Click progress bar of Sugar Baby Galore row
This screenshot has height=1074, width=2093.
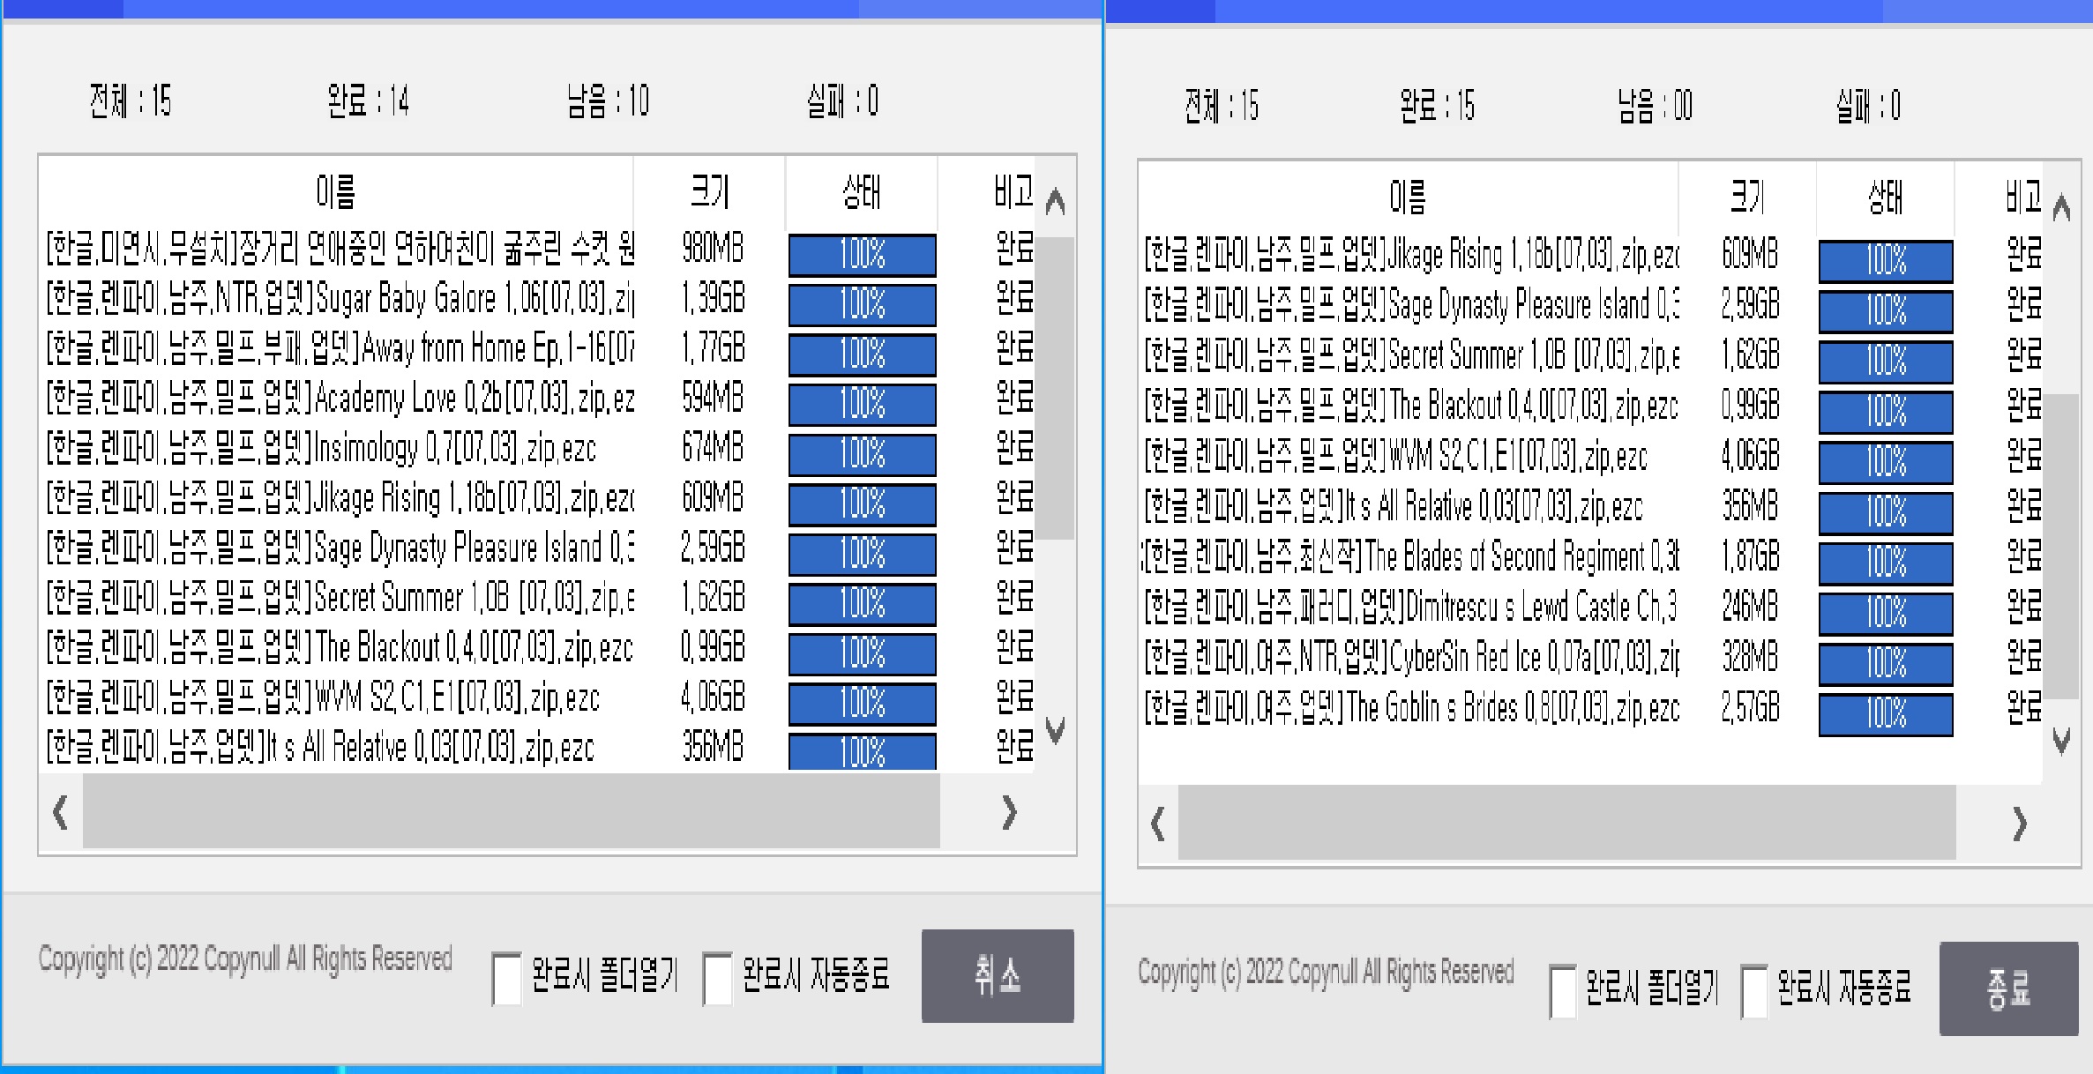[x=862, y=304]
